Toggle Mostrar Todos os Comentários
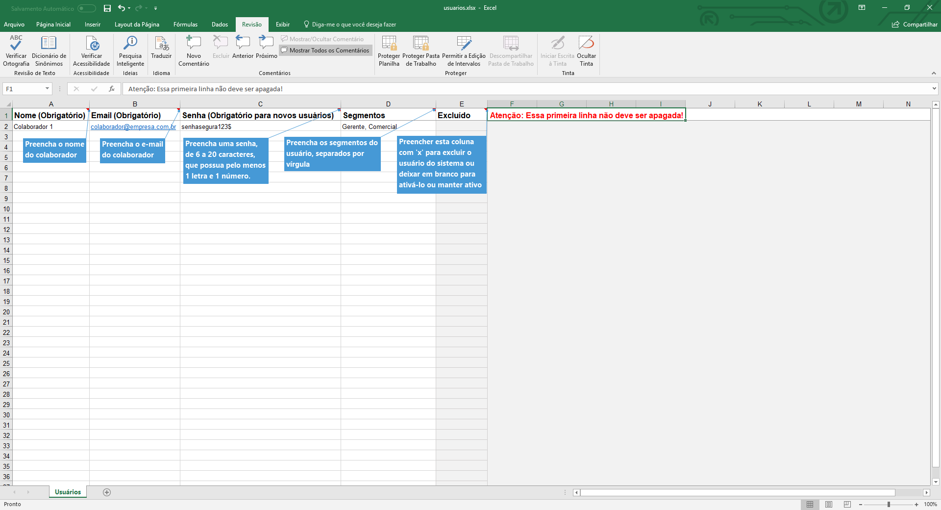The height and width of the screenshot is (510, 941). (325, 51)
